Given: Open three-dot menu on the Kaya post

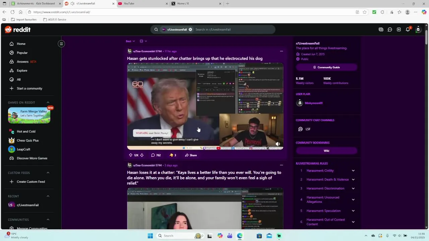Looking at the screenshot, I should pos(281,165).
